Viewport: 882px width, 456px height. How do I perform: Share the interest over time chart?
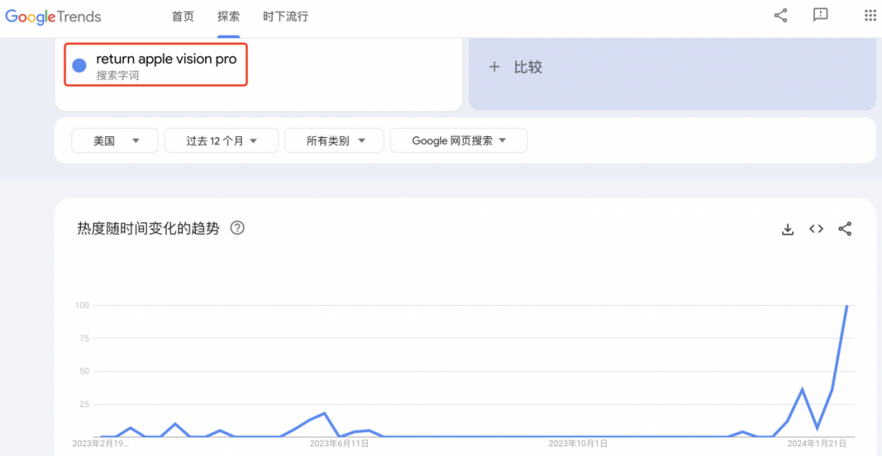click(x=845, y=228)
